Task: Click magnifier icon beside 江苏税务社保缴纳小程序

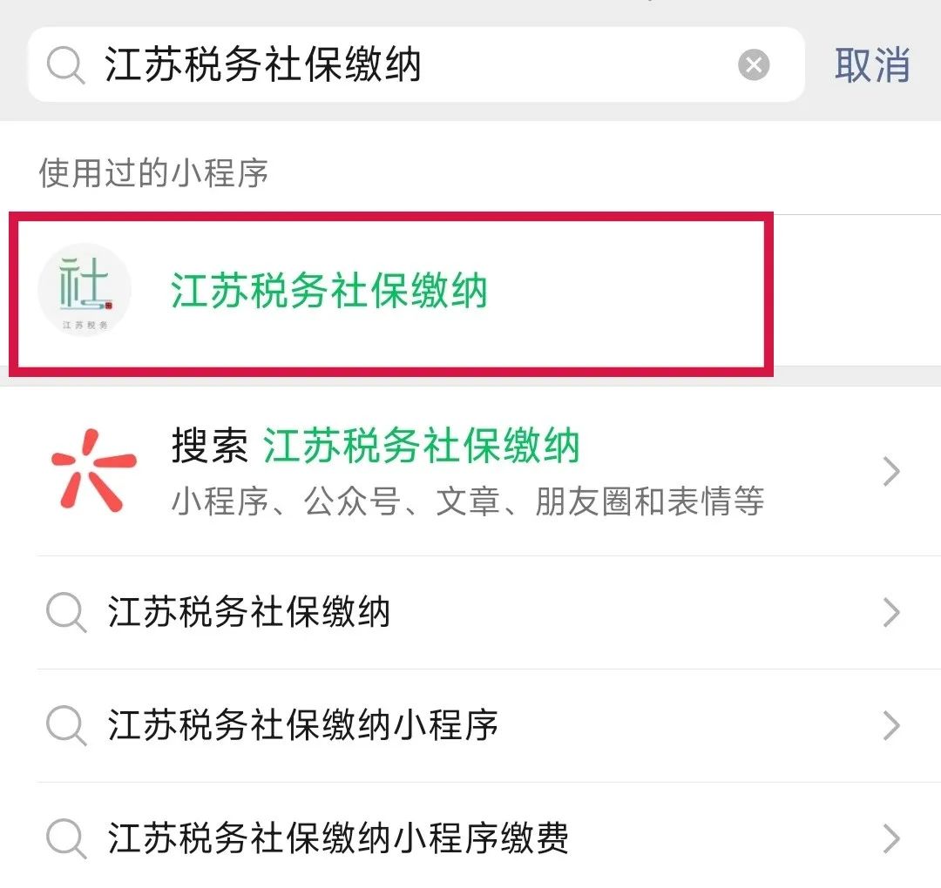Action: (x=66, y=725)
